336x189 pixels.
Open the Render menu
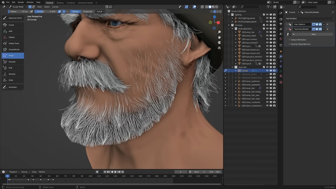pyautogui.click(x=21, y=2)
